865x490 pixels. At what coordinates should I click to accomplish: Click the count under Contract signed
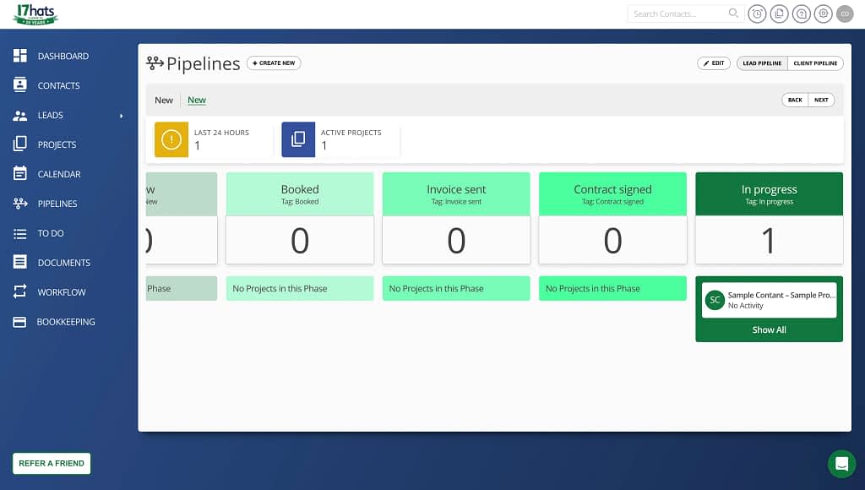click(612, 241)
